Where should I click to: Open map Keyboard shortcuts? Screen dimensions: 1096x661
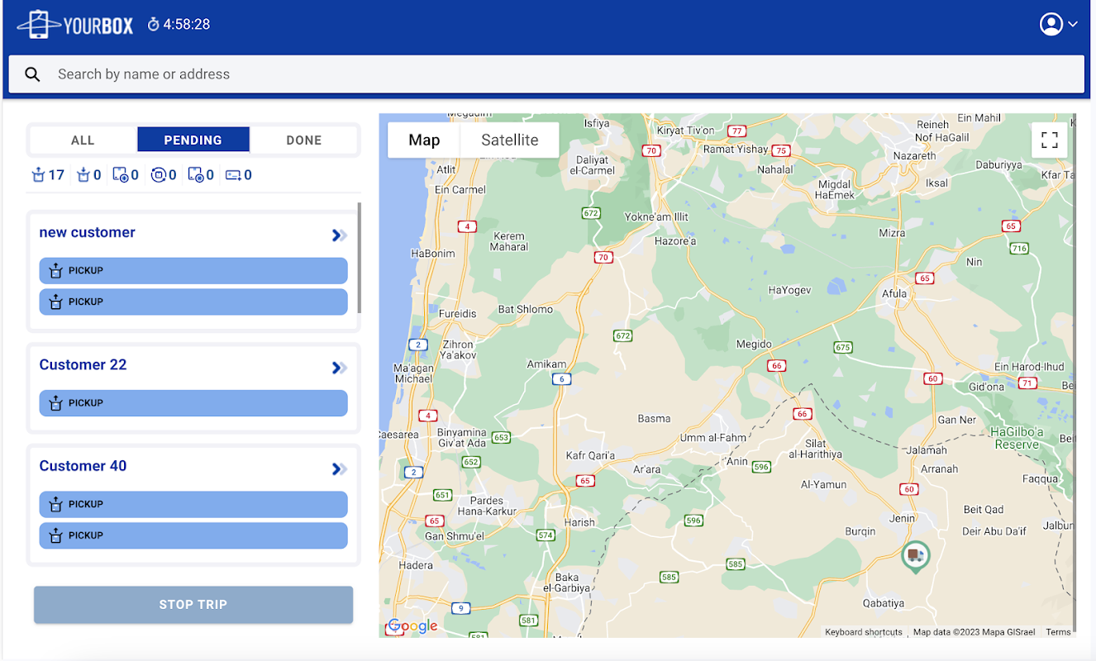(x=864, y=632)
